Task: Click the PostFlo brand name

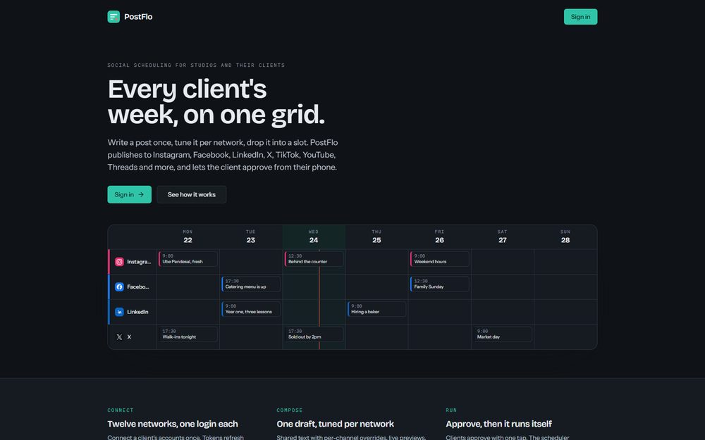Action: click(138, 17)
